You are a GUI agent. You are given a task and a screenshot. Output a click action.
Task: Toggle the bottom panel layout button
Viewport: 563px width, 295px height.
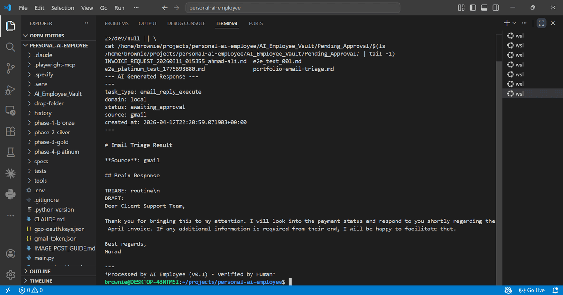pos(484,8)
